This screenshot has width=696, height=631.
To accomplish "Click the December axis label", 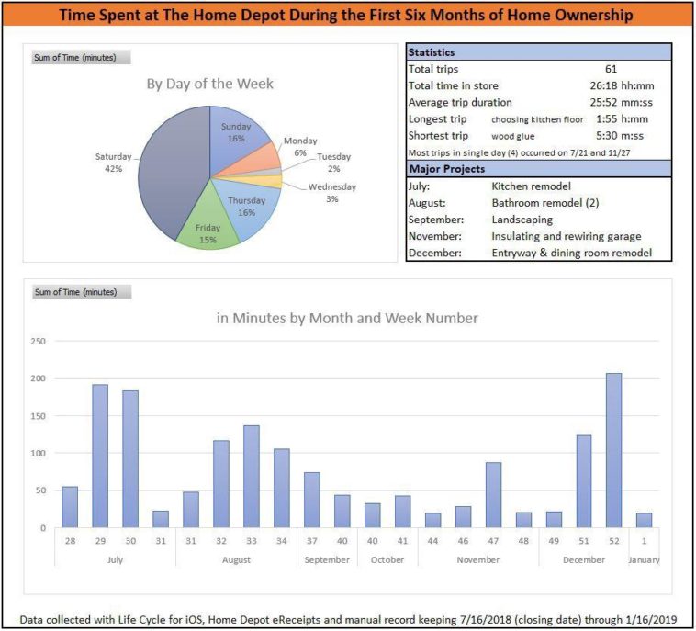I will tap(584, 559).
